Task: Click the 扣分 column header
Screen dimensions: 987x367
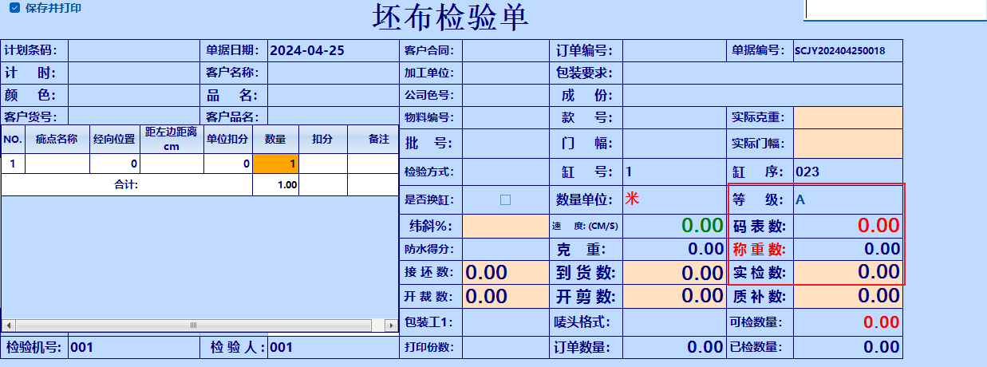Action: (x=322, y=140)
